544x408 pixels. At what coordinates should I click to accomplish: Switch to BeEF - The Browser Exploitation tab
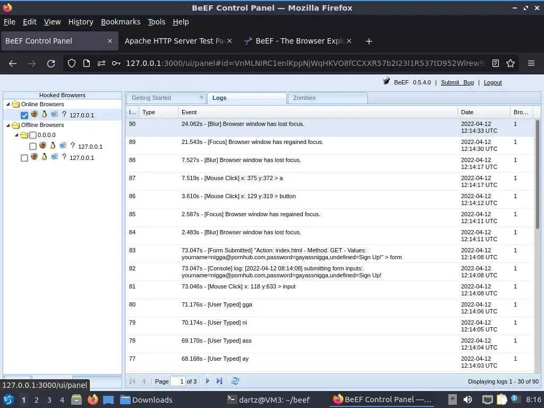[x=299, y=41]
